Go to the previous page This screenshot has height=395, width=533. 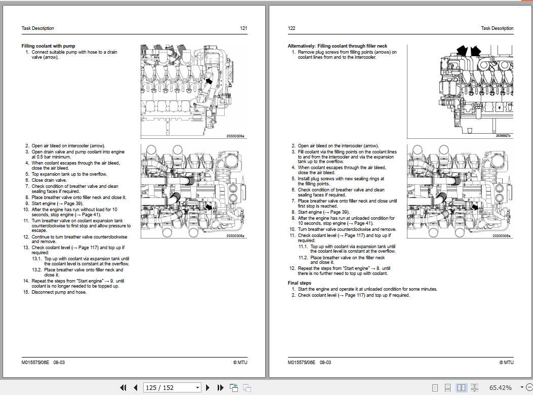136,387
